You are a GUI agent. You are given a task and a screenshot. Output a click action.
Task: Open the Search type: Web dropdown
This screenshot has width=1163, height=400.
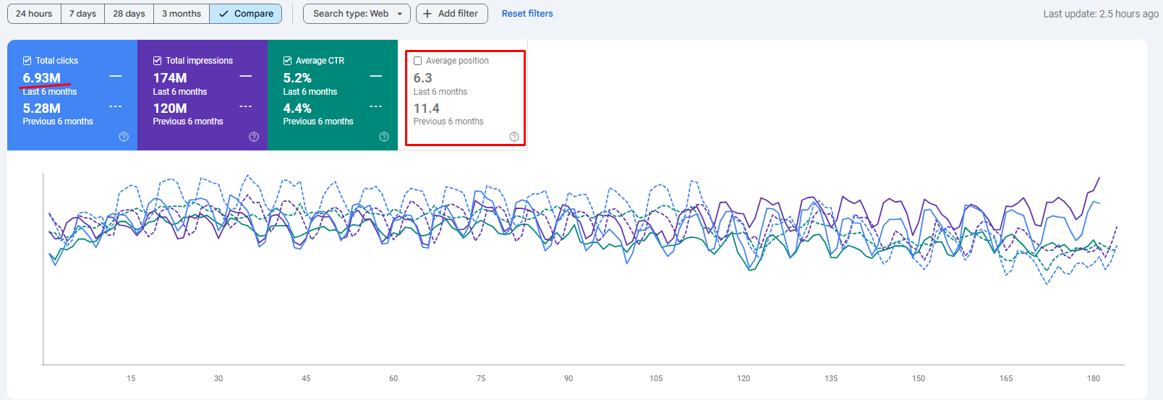click(357, 14)
